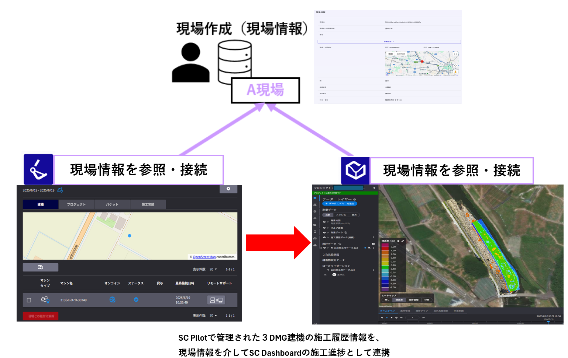Toggle visibility of オルソ画像 layer
Screen dimensions: 568x358
point(324,228)
